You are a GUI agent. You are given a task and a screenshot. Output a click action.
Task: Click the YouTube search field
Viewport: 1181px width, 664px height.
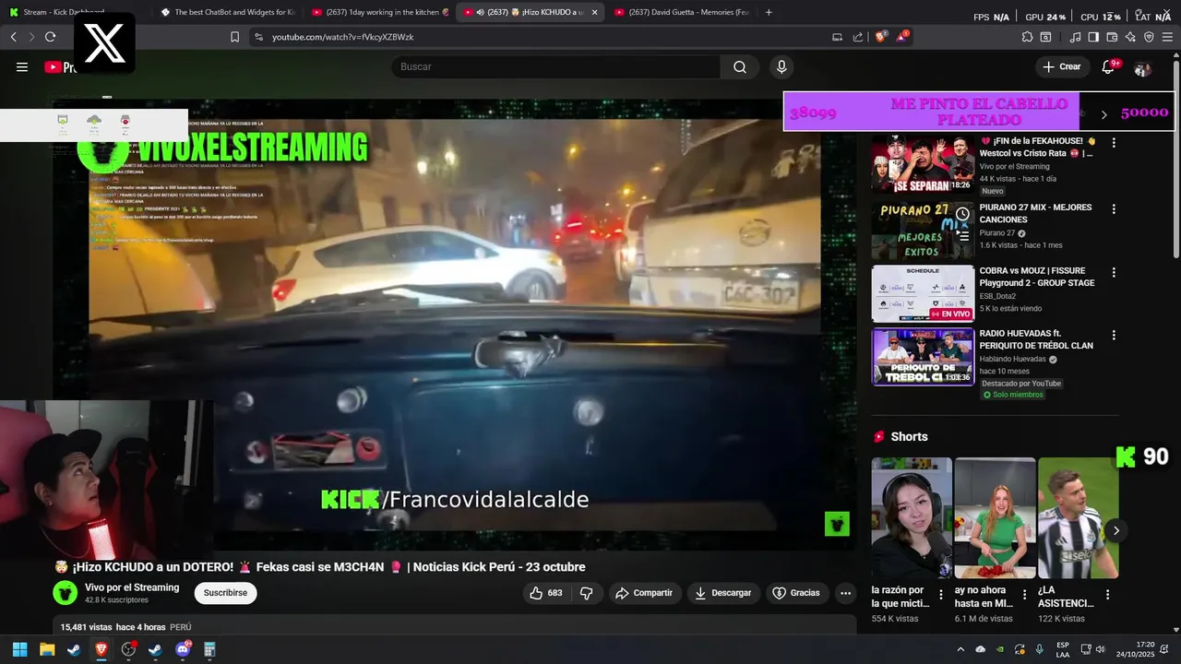click(x=555, y=66)
